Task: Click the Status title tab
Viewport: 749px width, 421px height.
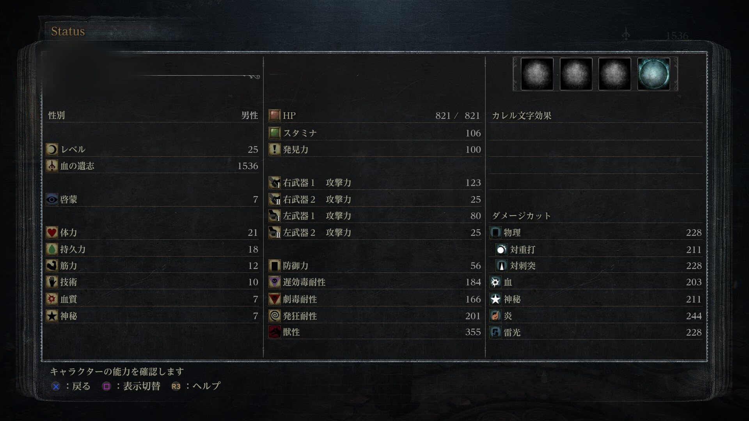Action: tap(68, 32)
